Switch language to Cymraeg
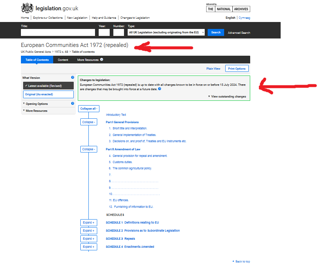The height and width of the screenshot is (265, 332). pyautogui.click(x=244, y=18)
